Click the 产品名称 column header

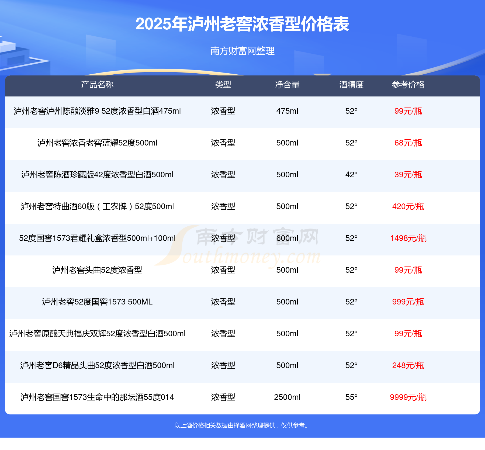97,85
